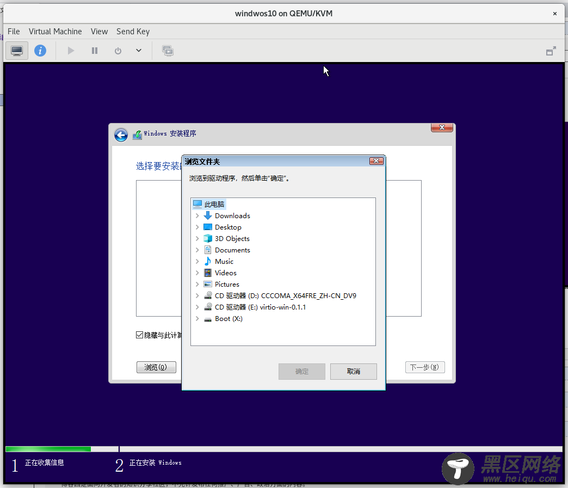Open the Virtual Machine menu

click(x=55, y=32)
